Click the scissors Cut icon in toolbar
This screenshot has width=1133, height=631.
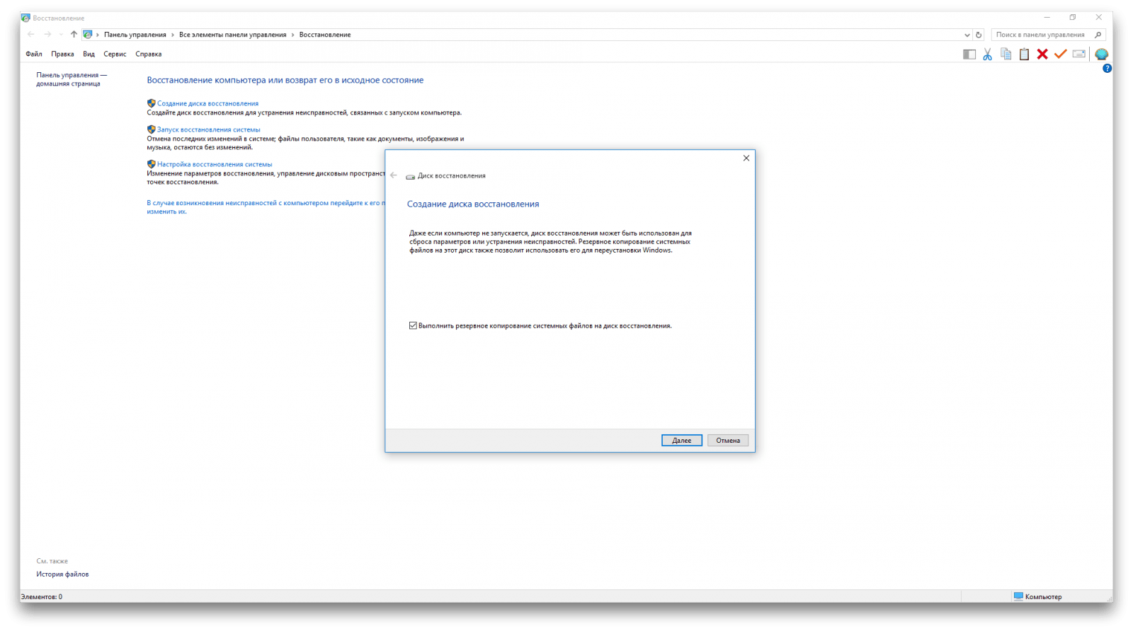click(x=987, y=54)
